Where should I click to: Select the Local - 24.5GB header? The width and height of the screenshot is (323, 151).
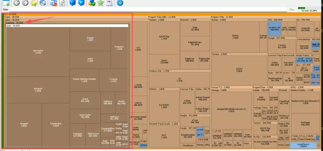(x=67, y=26)
